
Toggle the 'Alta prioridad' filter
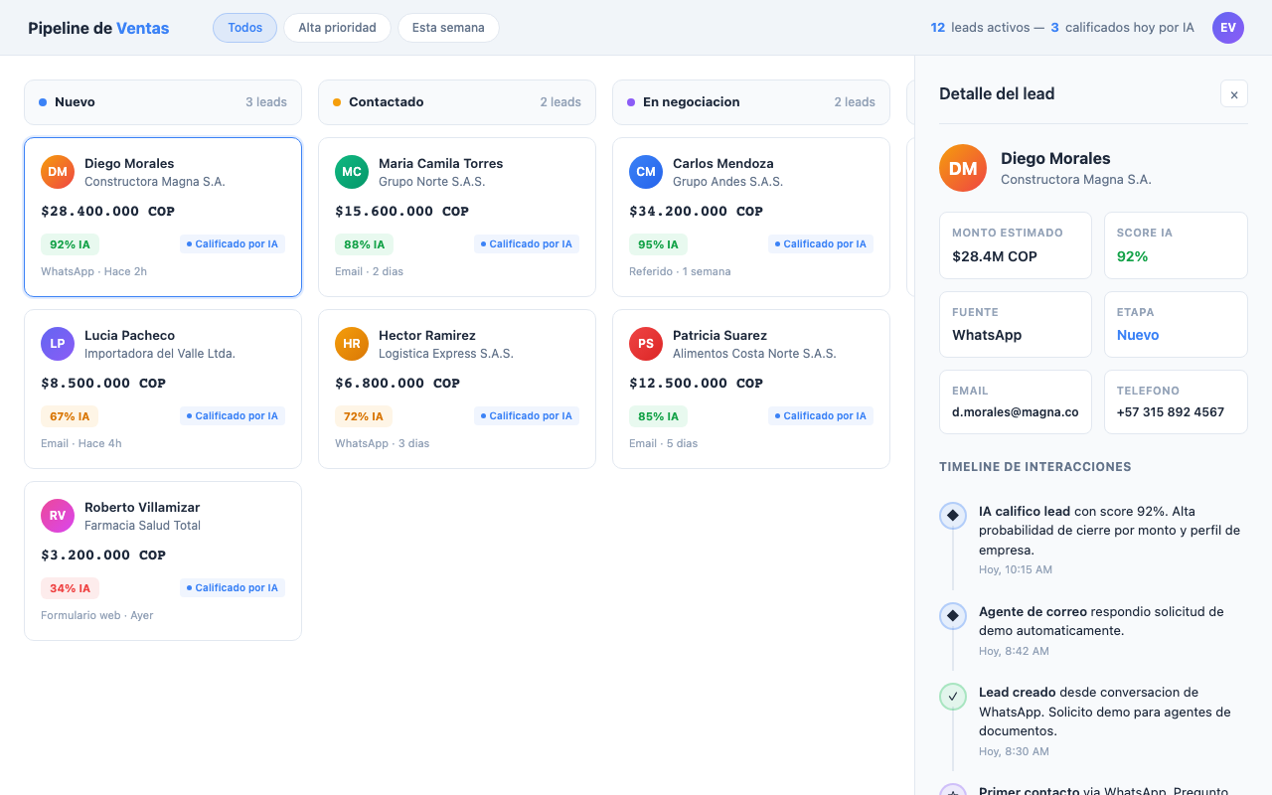pyautogui.click(x=337, y=28)
